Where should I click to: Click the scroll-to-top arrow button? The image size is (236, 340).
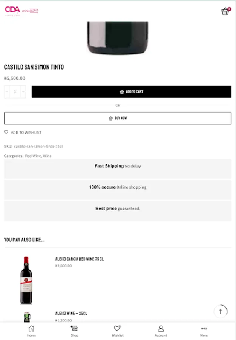221,311
